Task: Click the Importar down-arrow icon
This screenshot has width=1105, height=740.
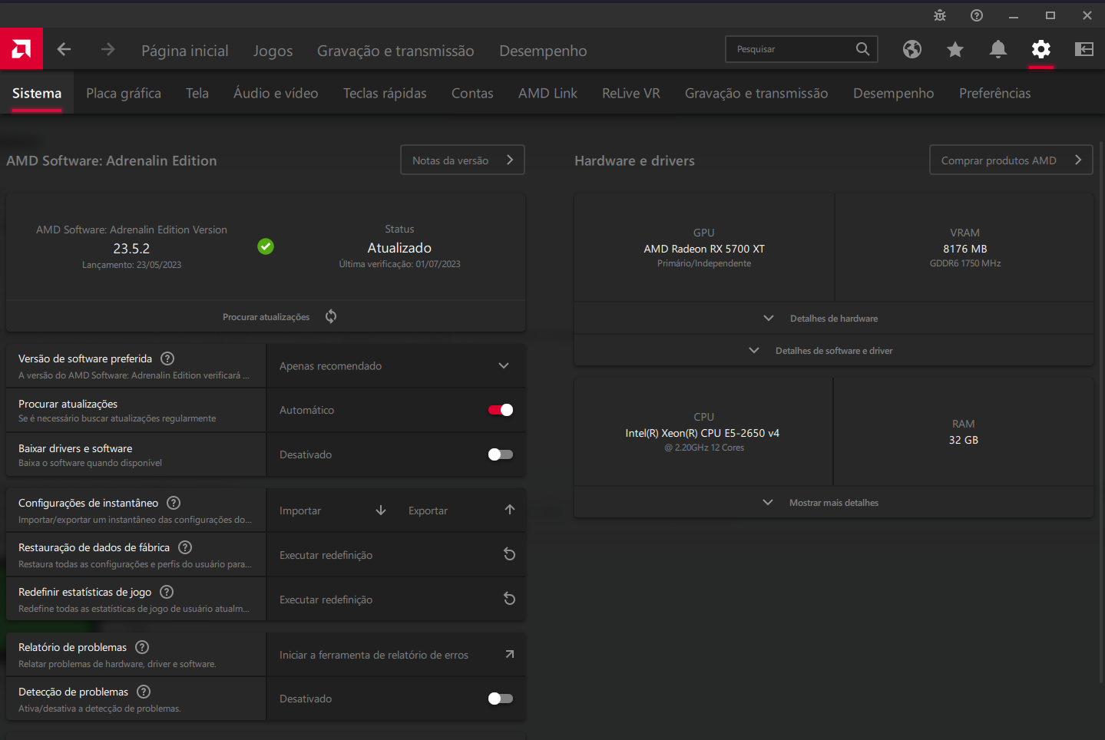Action: coord(381,510)
